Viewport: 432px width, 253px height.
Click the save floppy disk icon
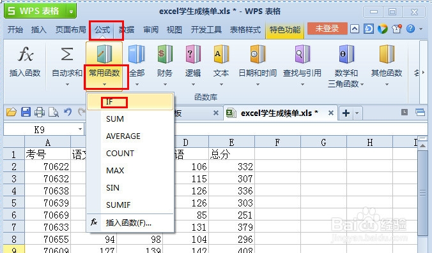point(26,112)
